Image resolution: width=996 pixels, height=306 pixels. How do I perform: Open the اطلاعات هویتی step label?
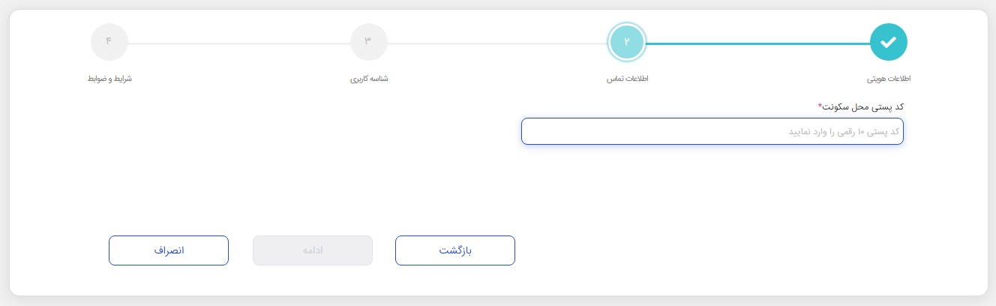[889, 79]
